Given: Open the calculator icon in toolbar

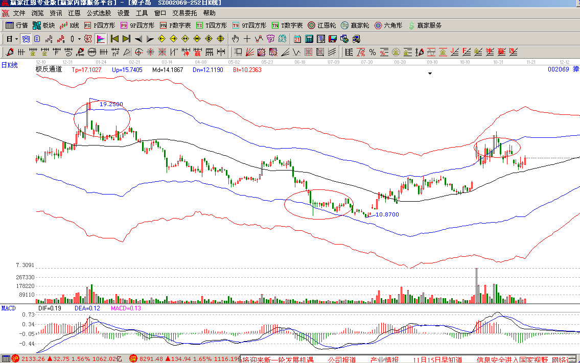Looking at the screenshot, I should [x=309, y=38].
